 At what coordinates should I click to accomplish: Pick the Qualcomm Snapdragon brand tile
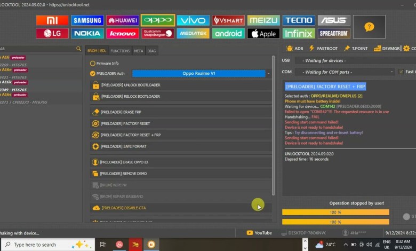click(158, 34)
